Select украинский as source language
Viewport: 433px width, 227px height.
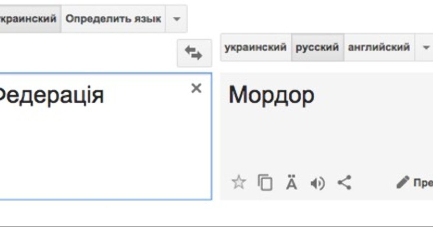pos(29,19)
